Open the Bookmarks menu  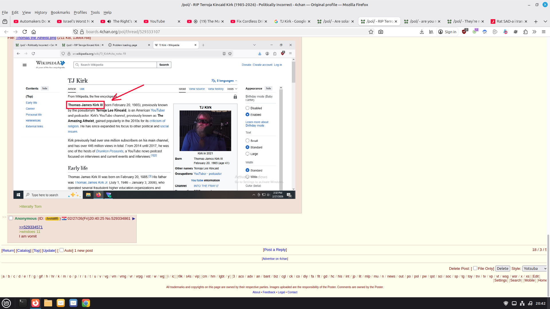click(60, 12)
